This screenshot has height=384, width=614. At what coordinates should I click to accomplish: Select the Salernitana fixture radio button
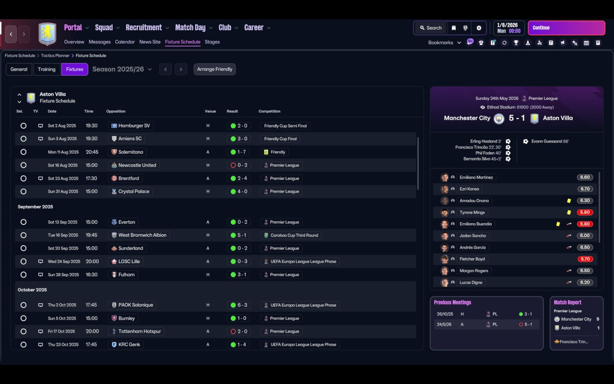[x=24, y=152]
